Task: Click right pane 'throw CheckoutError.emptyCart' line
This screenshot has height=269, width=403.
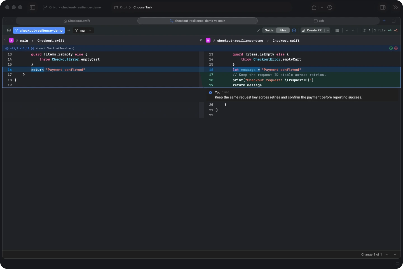Action: coord(271,59)
